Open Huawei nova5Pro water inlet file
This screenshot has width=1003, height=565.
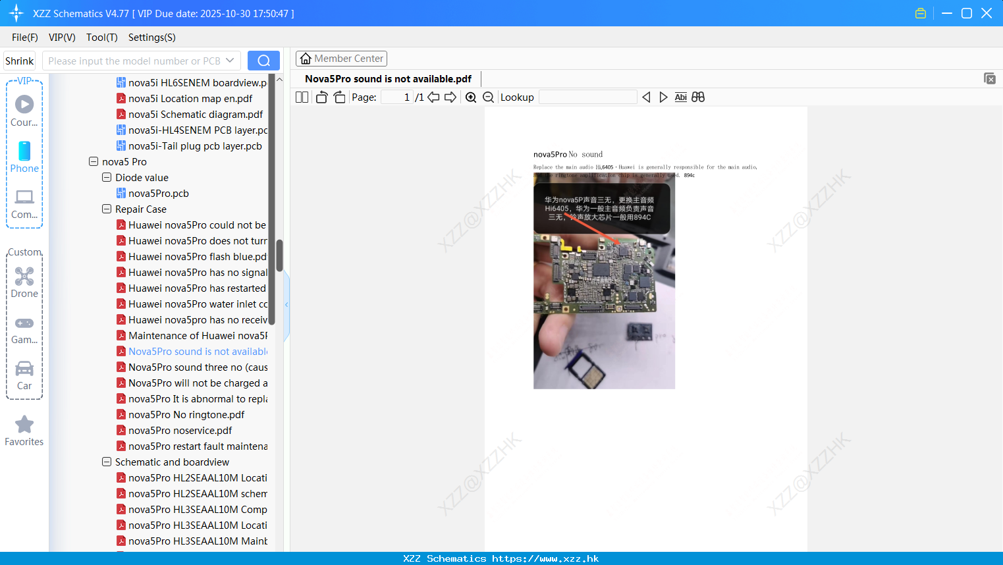192,304
